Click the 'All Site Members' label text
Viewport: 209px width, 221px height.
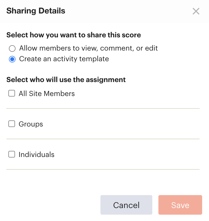(47, 93)
